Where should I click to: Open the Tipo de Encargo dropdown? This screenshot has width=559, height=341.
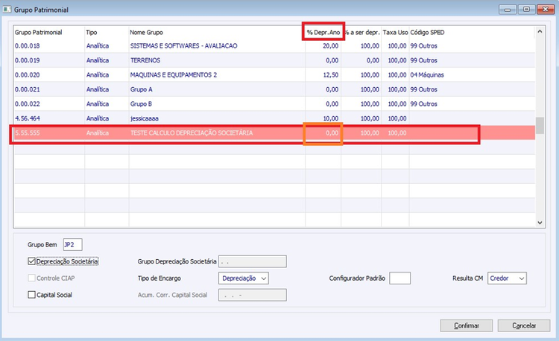[x=244, y=278]
